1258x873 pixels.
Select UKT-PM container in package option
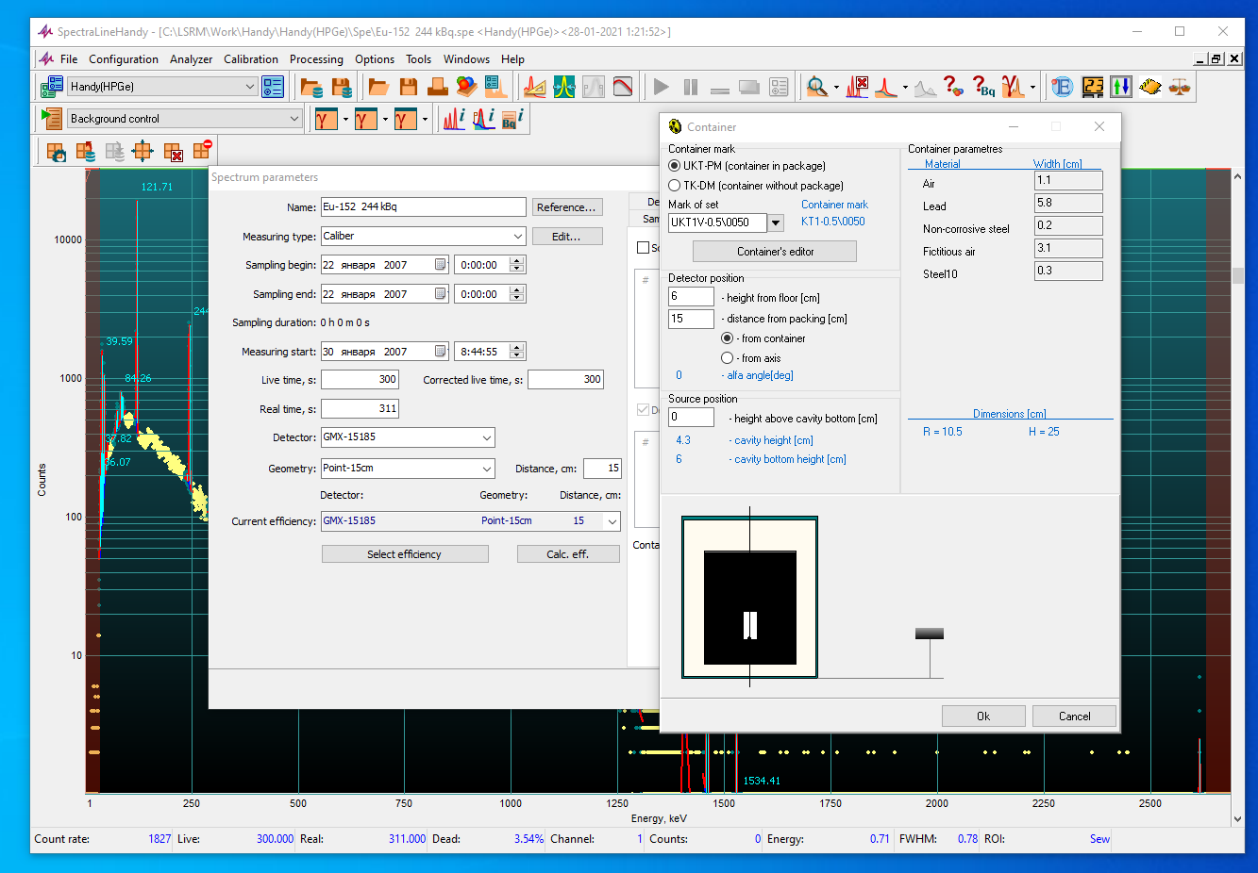[x=675, y=166]
